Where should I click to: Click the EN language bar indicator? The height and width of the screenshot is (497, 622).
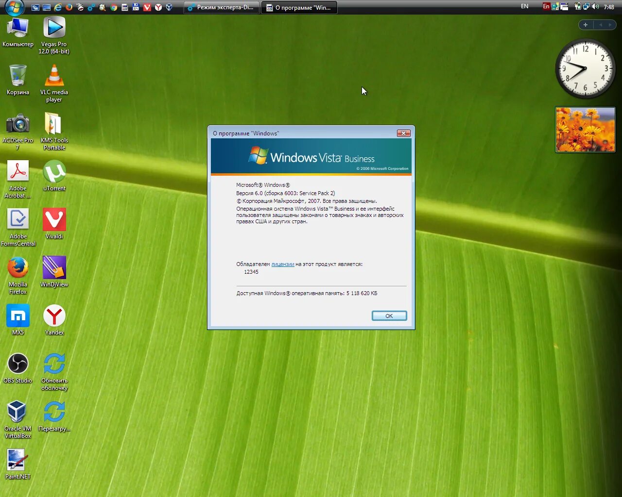click(x=525, y=6)
